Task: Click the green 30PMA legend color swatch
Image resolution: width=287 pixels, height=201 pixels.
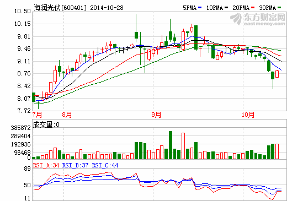Action: [x=279, y=8]
